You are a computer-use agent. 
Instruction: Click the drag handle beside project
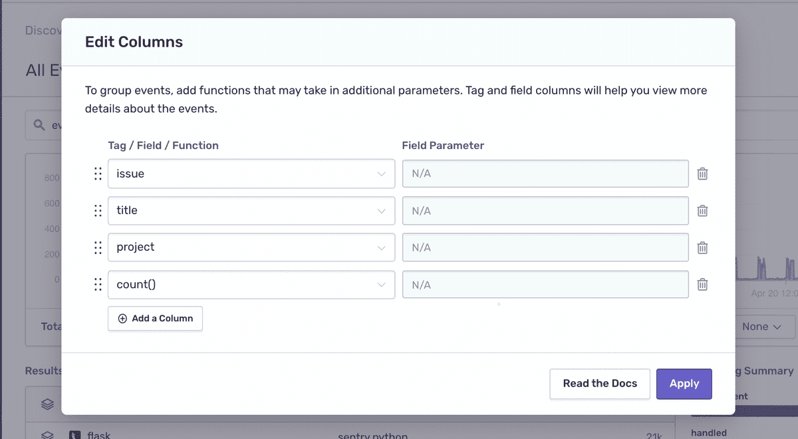[x=98, y=247]
